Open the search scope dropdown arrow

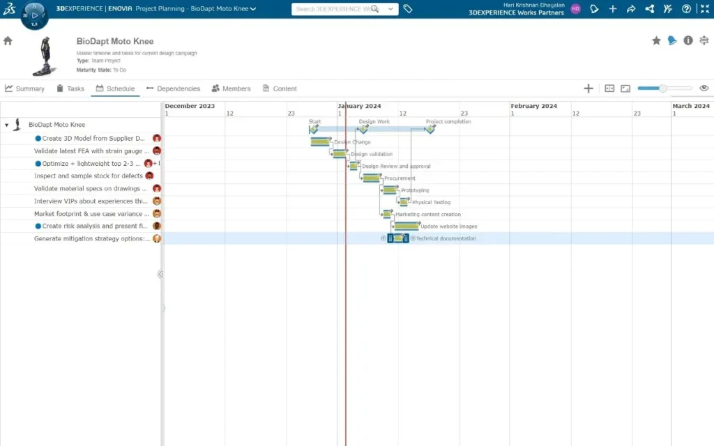(x=390, y=8)
